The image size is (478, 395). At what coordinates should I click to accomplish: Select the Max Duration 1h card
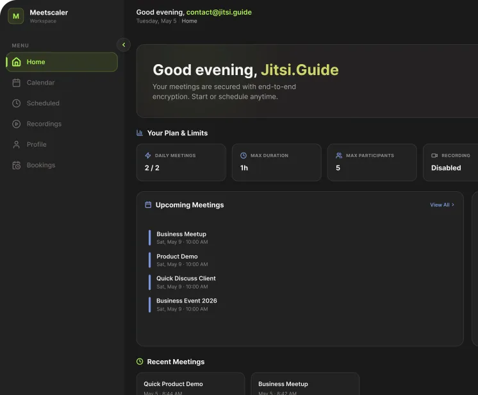[x=277, y=163]
